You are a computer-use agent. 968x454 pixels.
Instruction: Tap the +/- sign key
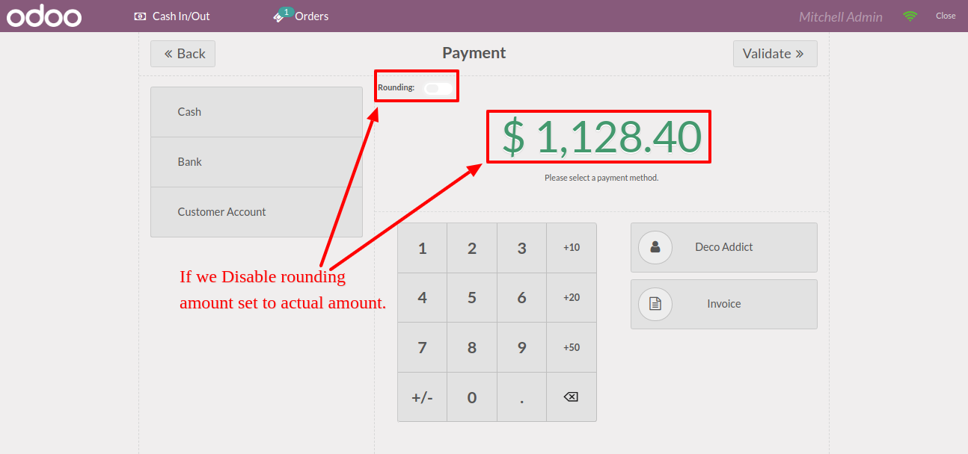click(x=422, y=397)
